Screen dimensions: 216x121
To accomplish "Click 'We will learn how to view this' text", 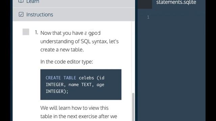I will [x=74, y=108].
